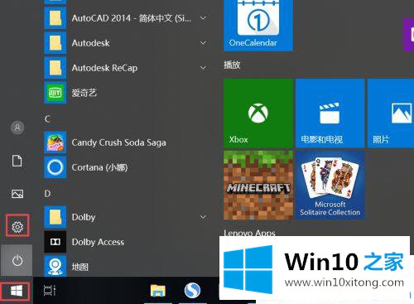This screenshot has width=414, height=304.
Task: Click the Windows Start button
Action: pos(17,291)
